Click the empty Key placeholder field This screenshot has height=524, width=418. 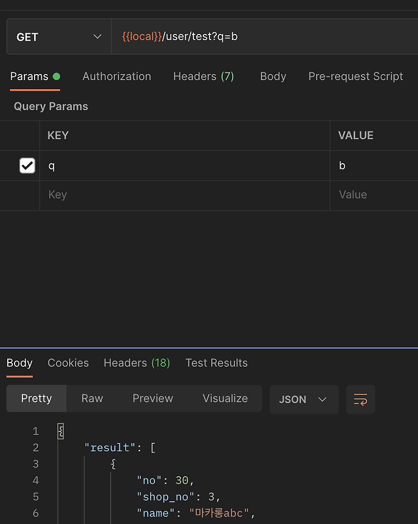click(184, 195)
